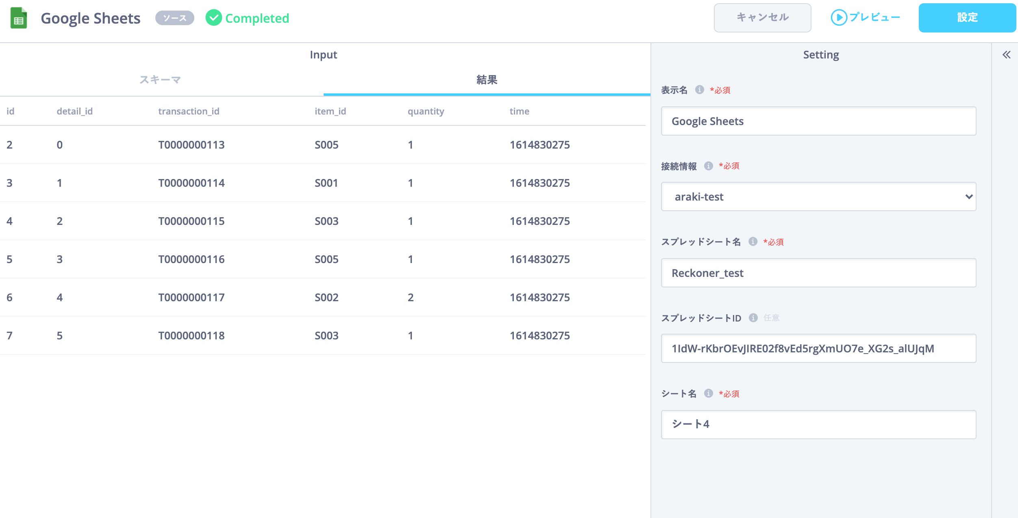Click info icon next to シート名
The width and height of the screenshot is (1018, 518).
pos(708,393)
